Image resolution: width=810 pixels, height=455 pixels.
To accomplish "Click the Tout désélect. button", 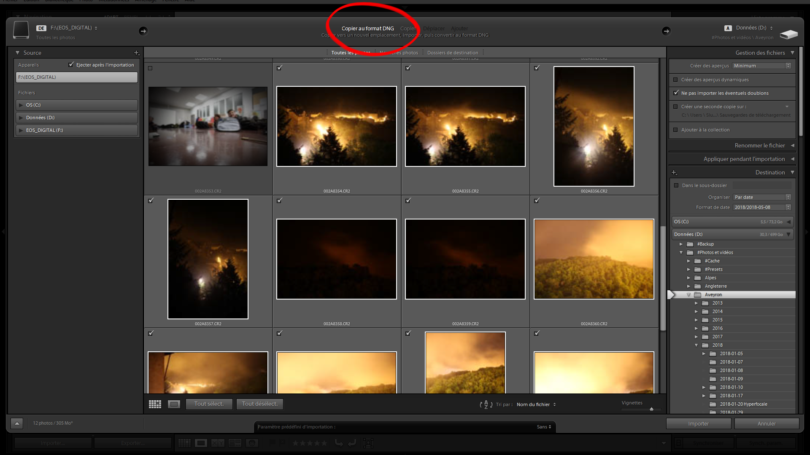I will (x=259, y=404).
